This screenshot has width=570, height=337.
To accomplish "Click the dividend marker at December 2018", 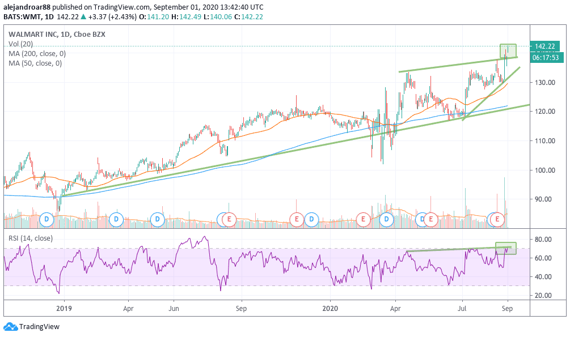I will point(47,219).
